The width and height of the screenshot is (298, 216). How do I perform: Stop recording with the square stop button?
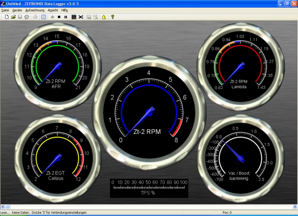[x=59, y=17]
